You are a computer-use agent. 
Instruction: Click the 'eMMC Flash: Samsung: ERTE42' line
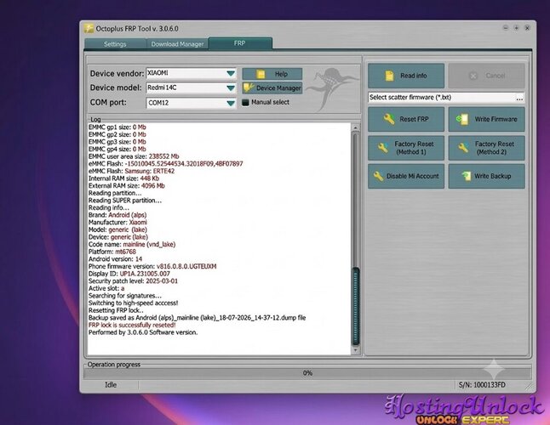pos(131,171)
